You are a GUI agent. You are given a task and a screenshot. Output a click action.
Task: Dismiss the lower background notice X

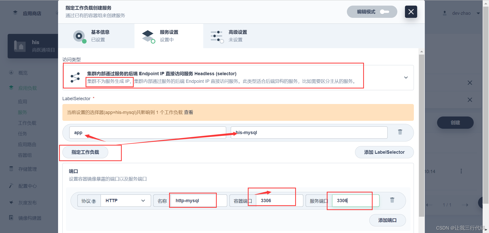click(470, 100)
